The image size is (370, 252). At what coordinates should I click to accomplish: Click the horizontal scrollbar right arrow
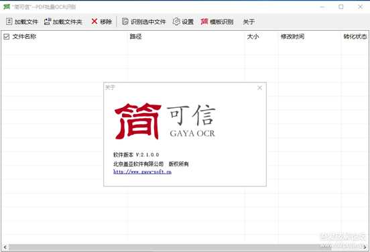coord(365,247)
